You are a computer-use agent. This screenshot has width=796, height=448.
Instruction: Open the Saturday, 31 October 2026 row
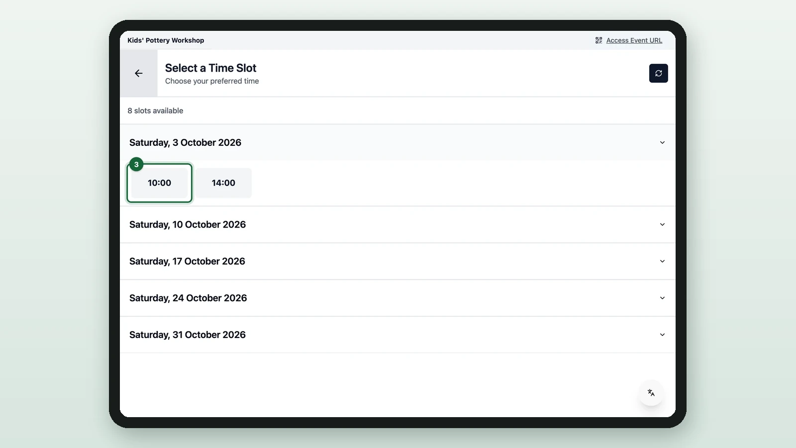coord(398,335)
